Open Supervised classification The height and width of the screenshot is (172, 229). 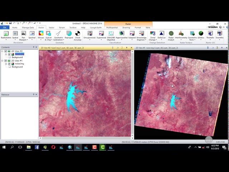(x=101, y=33)
